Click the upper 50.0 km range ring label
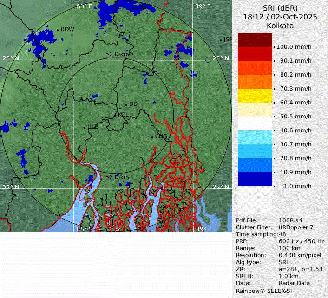328x298 pixels. tap(117, 54)
